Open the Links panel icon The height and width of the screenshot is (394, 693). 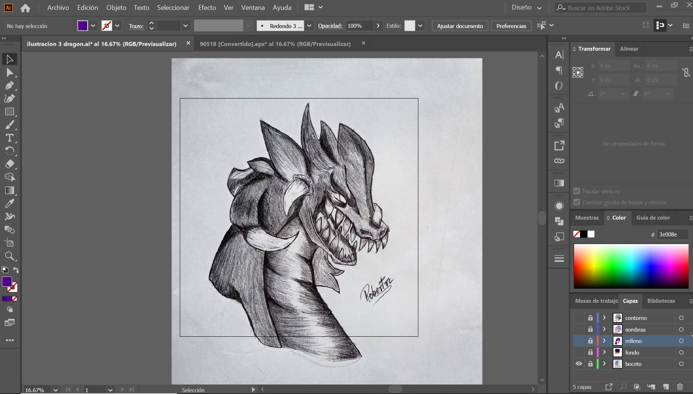click(x=559, y=161)
